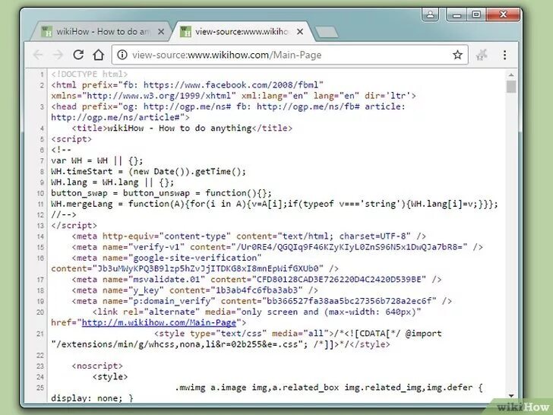Click the msvalidate.01 meta line
The width and height of the screenshot is (553, 415).
tap(257, 280)
